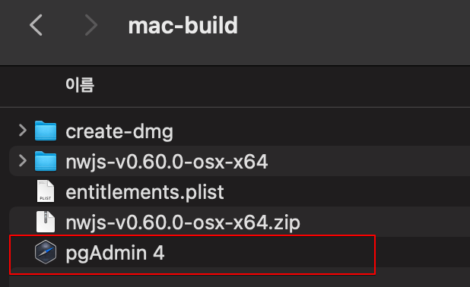Select the entitlements.plist file name
This screenshot has width=470, height=287.
click(x=144, y=192)
